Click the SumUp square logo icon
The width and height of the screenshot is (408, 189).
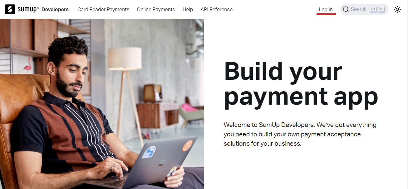[x=10, y=9]
